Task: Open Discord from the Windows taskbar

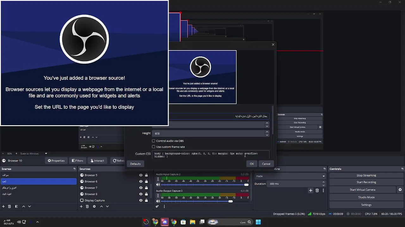Action: pos(165,222)
